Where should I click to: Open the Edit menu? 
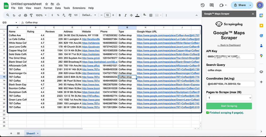click(20, 8)
